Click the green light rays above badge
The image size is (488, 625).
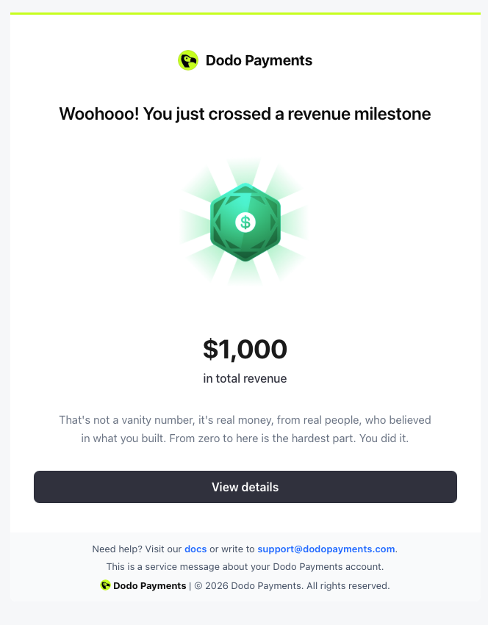click(244, 170)
